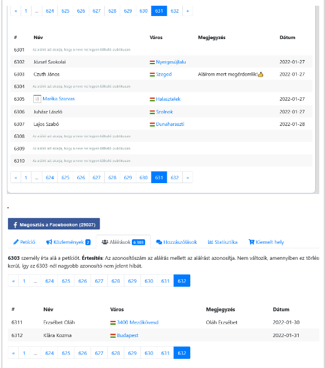The image size is (325, 368).
Task: Open the Marika Szarvas profile link
Action: click(58, 99)
